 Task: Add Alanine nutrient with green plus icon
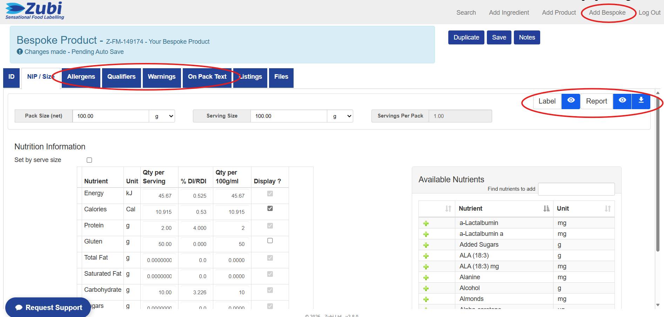(426, 277)
